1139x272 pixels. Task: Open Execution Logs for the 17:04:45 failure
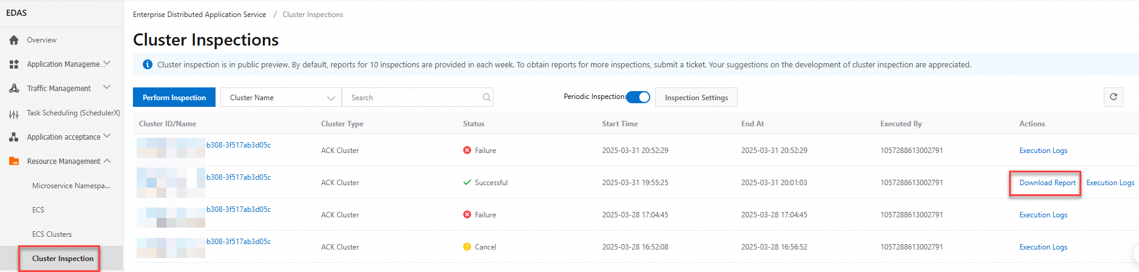[1043, 214]
